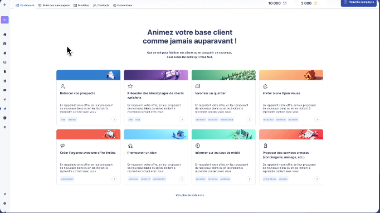Click the icon beside the 3 000 credits
This screenshot has width=380, height=213.
pyautogui.click(x=315, y=3)
